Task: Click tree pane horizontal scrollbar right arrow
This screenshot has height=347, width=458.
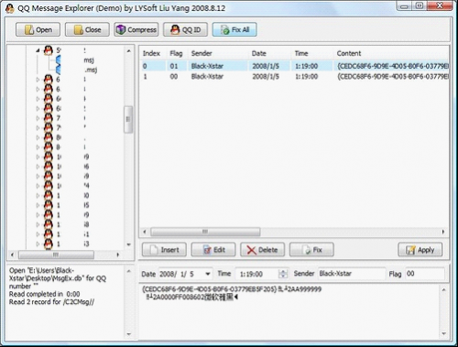Action: (118, 255)
